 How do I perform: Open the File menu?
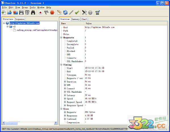[5, 7]
